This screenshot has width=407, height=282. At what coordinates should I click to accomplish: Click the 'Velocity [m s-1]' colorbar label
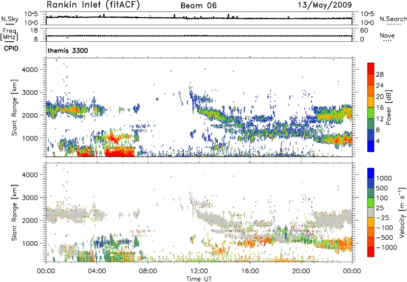pyautogui.click(x=402, y=212)
